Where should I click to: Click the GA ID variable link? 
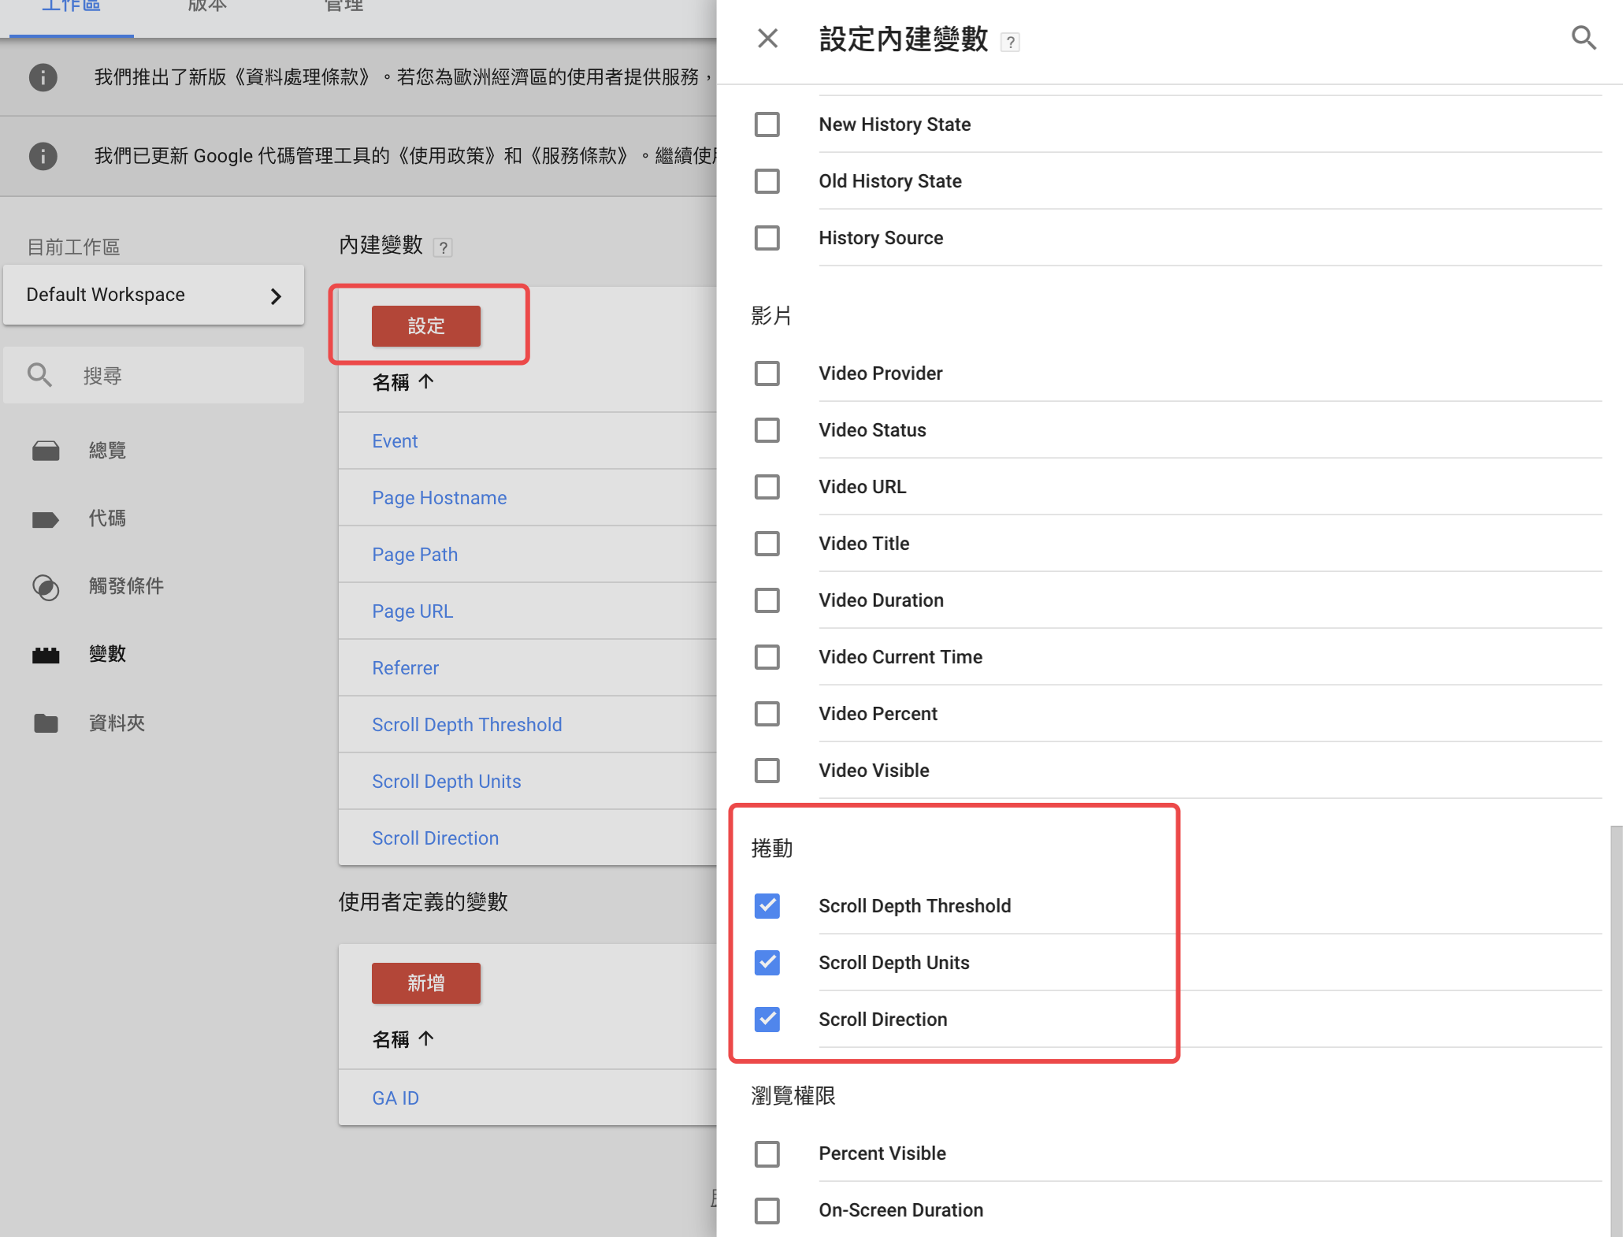396,1098
